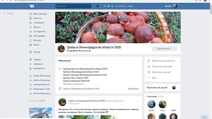Skip to the previous track in the player

pos(105,6)
